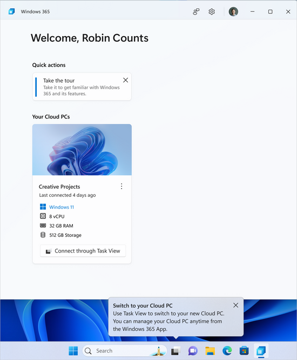
Task: Open the feedback icon in title bar
Action: pos(196,11)
